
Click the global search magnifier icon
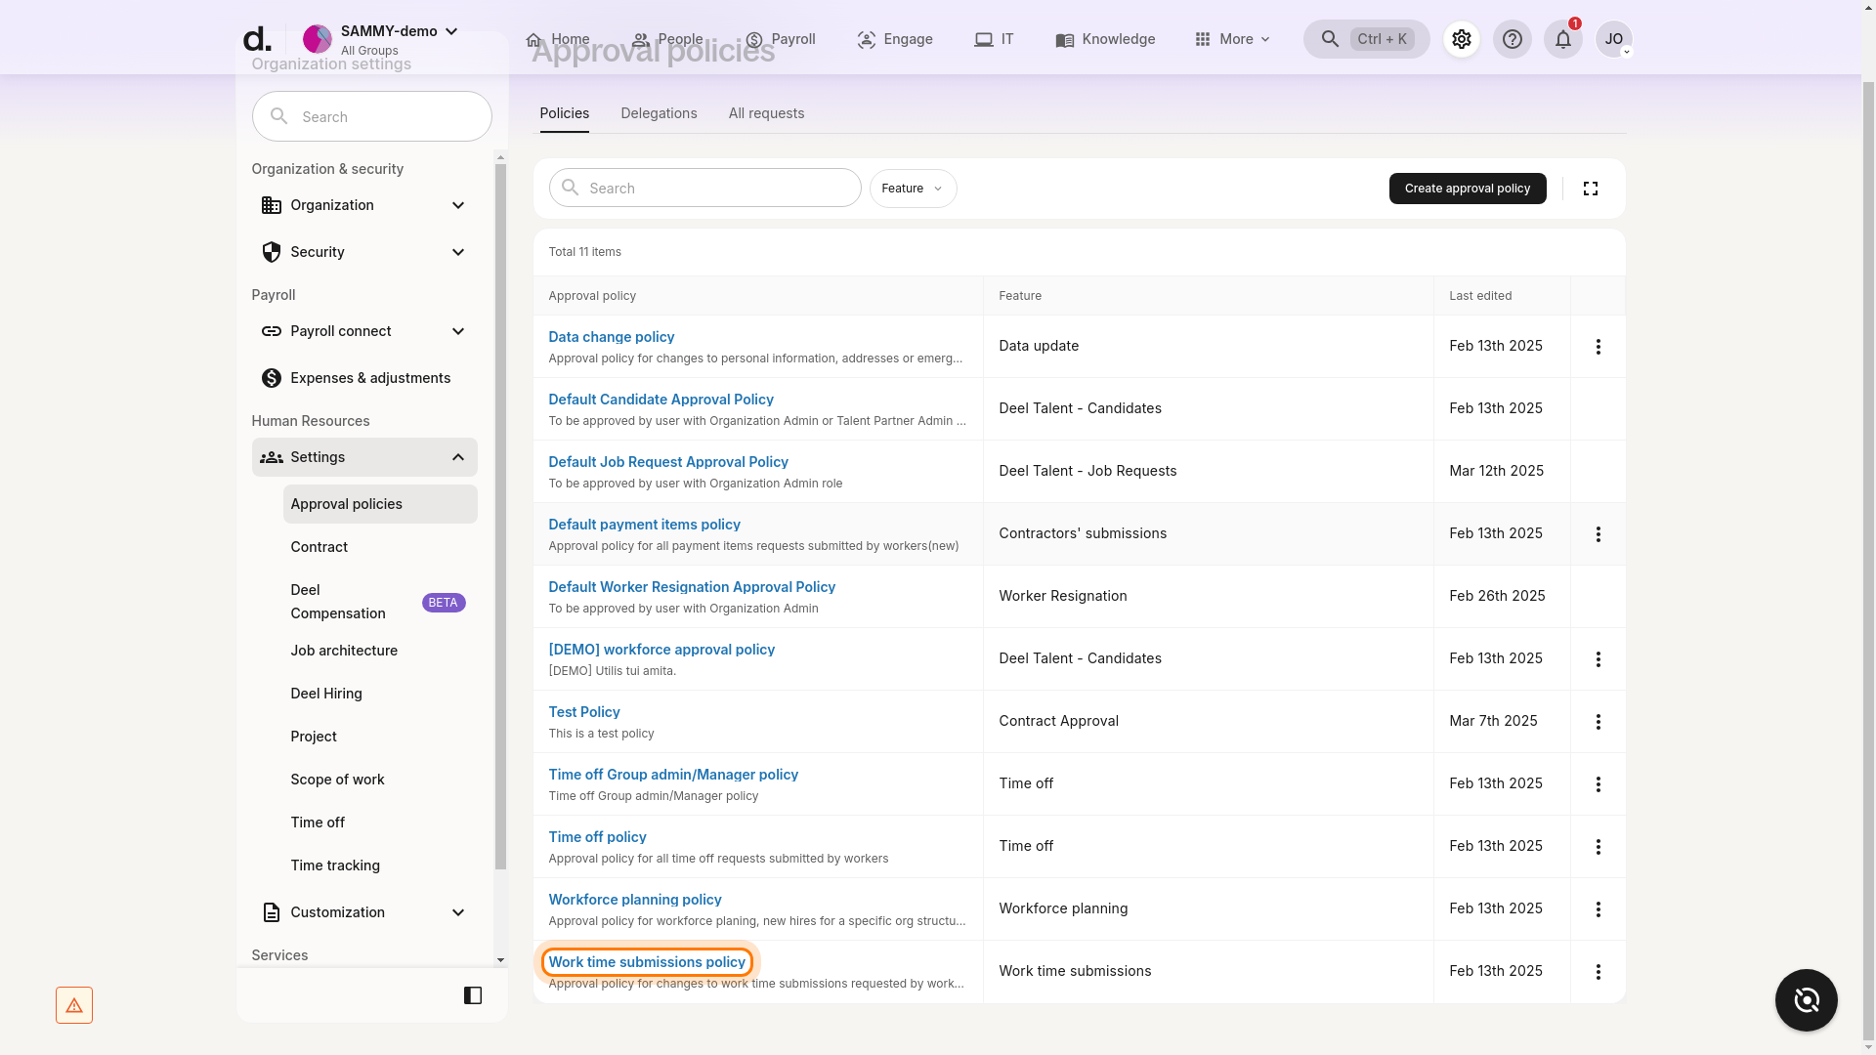[1330, 39]
